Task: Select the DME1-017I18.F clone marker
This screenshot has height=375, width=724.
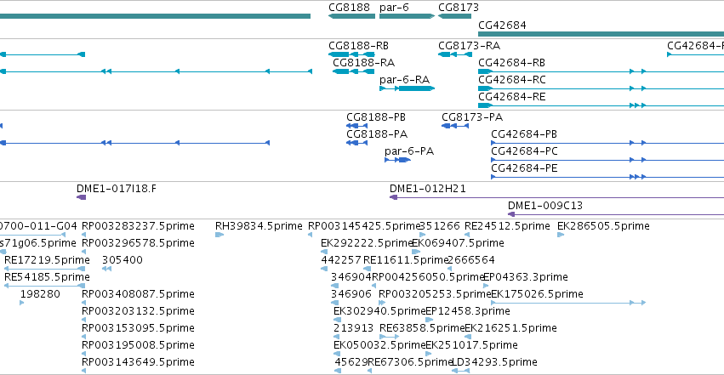Action: (x=82, y=197)
